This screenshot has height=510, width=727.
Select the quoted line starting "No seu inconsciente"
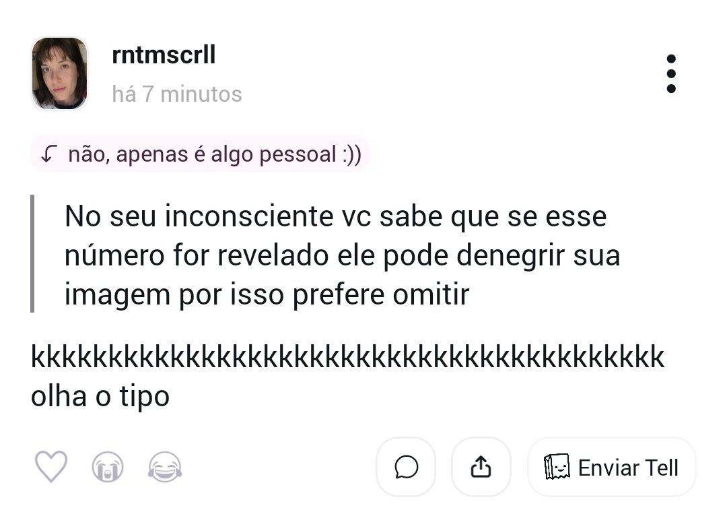(335, 217)
